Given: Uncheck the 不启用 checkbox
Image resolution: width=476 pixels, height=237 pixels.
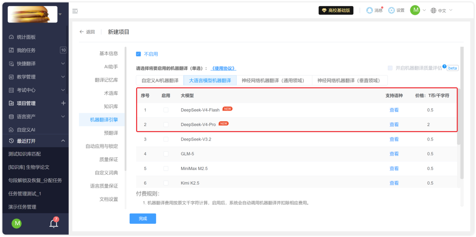Looking at the screenshot, I should [x=138, y=54].
